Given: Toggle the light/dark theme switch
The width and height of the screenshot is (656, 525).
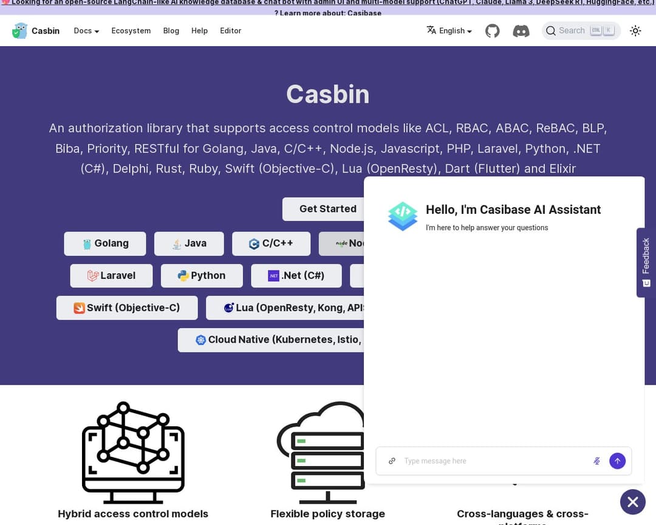Looking at the screenshot, I should tap(635, 31).
